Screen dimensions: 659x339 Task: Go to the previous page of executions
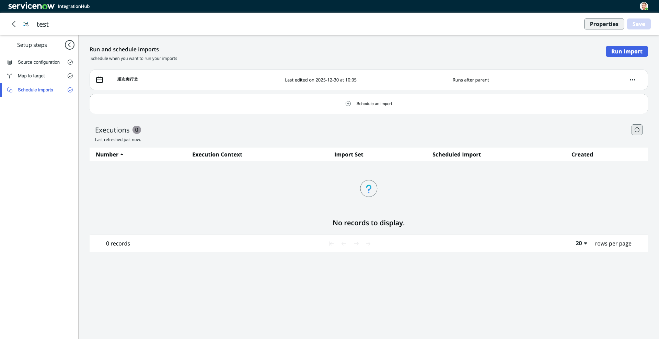344,243
